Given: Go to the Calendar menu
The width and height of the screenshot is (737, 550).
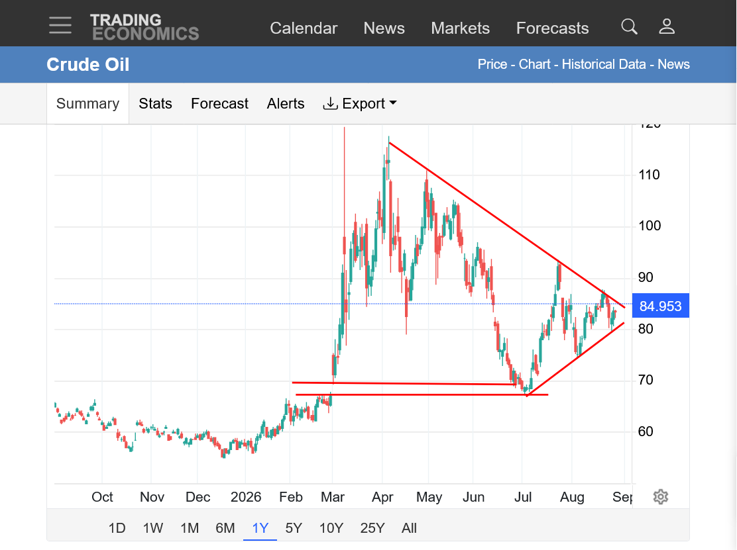Looking at the screenshot, I should (x=304, y=28).
